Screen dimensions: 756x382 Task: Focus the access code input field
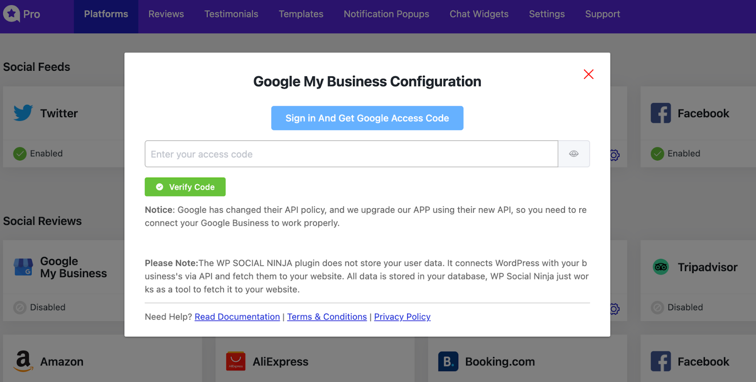(x=351, y=154)
